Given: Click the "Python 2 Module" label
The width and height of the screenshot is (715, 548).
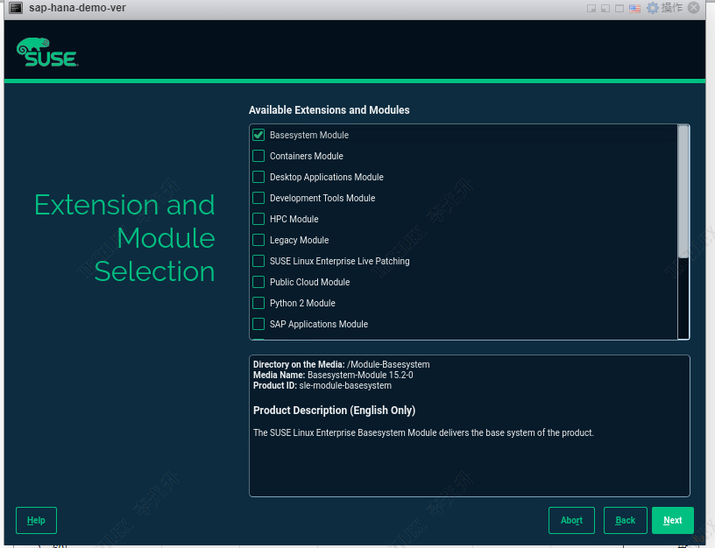Looking at the screenshot, I should tap(302, 303).
